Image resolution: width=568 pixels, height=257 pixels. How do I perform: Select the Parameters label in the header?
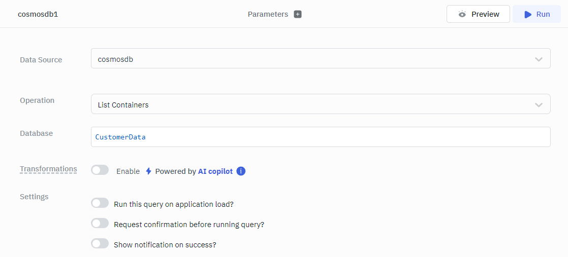coord(268,14)
